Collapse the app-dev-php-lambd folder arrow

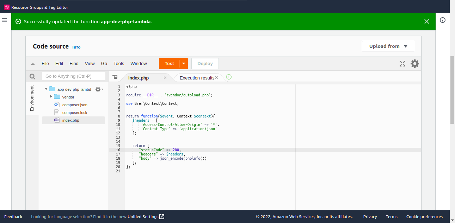(x=46, y=89)
